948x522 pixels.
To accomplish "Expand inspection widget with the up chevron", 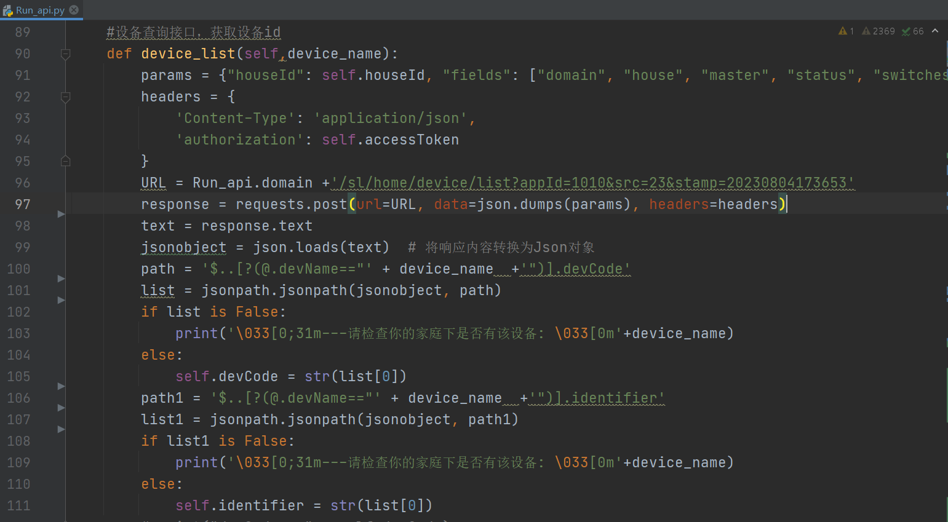I will (x=935, y=31).
